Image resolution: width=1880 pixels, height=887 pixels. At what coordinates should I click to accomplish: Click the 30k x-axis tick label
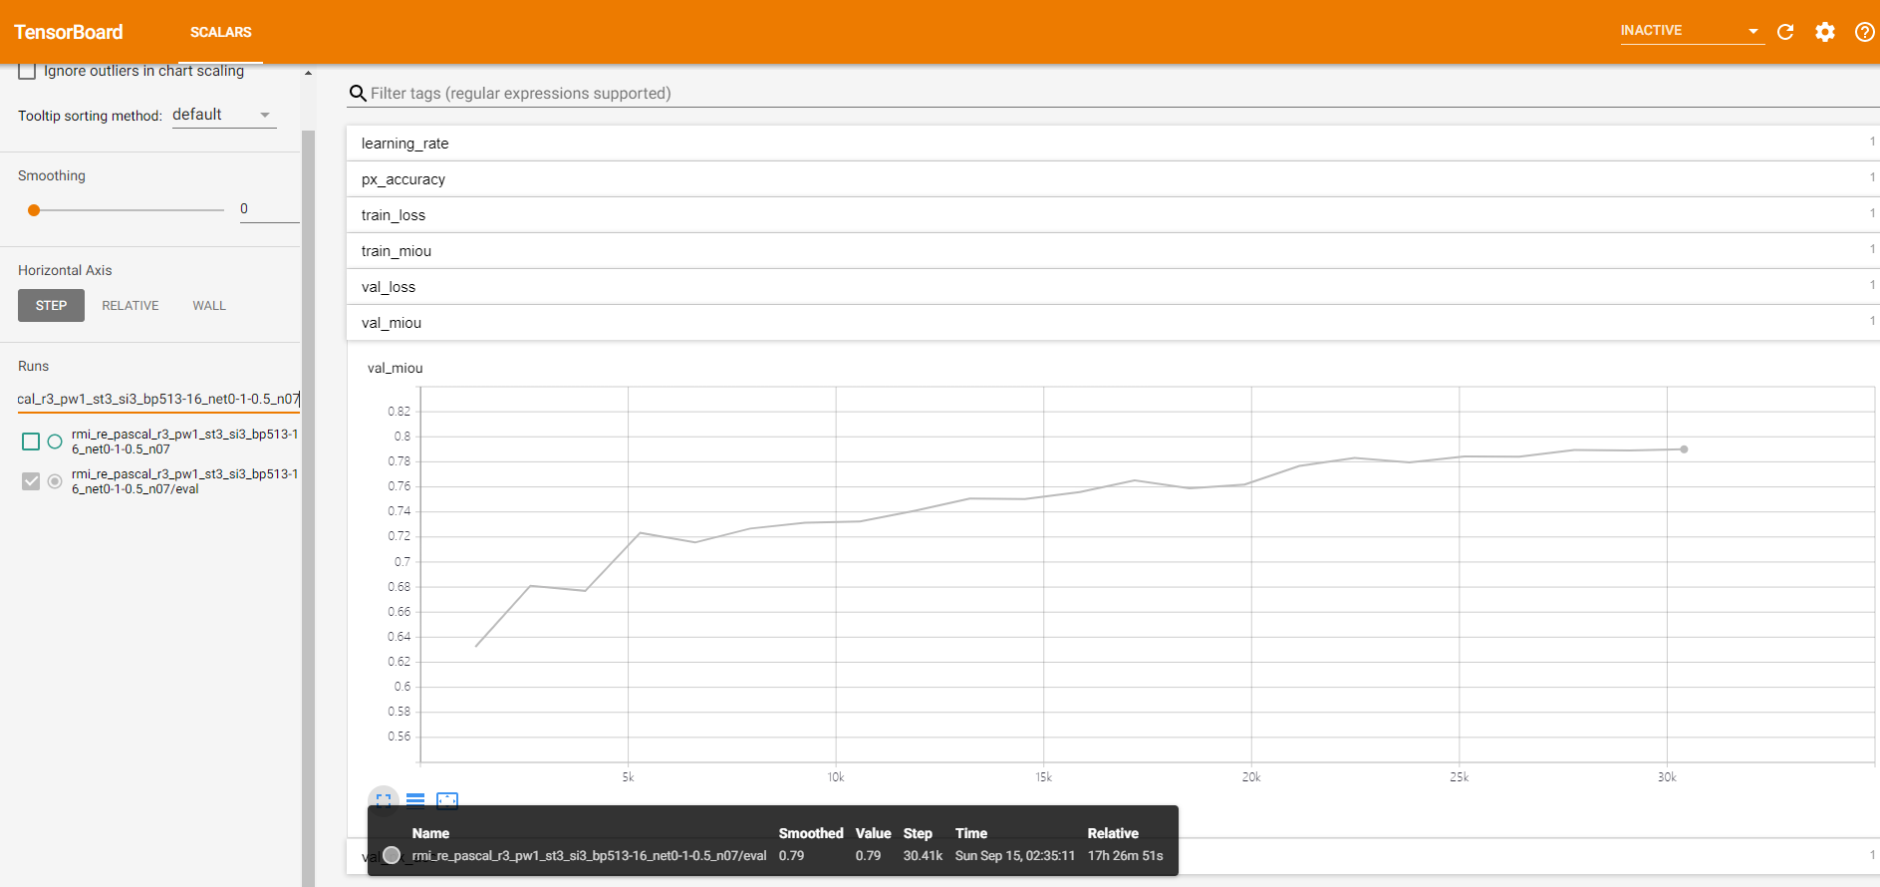(1667, 777)
